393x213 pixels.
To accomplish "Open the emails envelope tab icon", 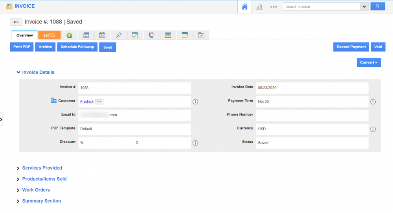I will pyautogui.click(x=168, y=35).
